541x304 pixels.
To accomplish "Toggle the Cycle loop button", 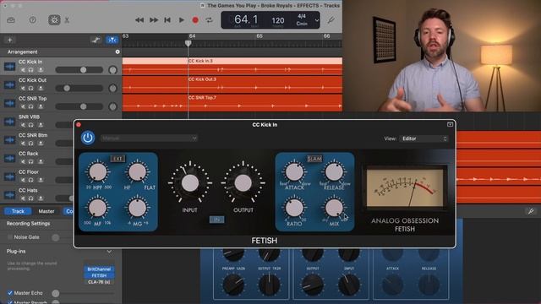I will coord(210,20).
